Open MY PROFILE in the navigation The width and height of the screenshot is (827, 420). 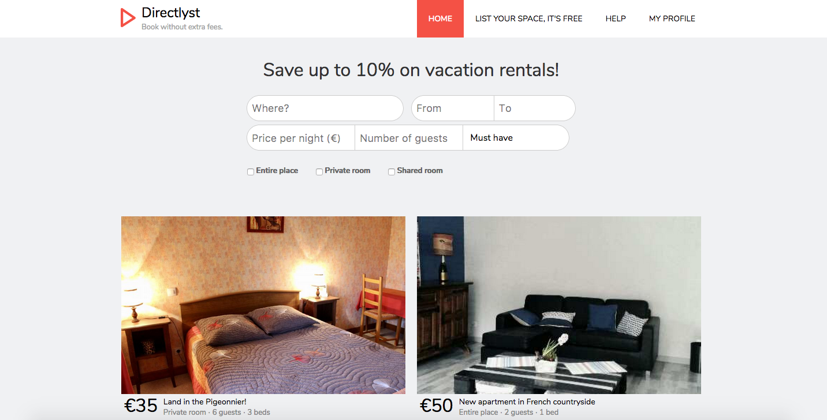tap(672, 18)
